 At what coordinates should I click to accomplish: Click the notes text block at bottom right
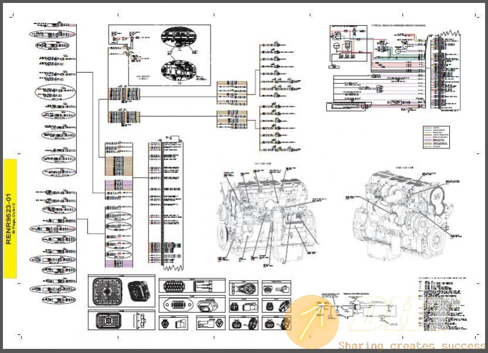443,304
